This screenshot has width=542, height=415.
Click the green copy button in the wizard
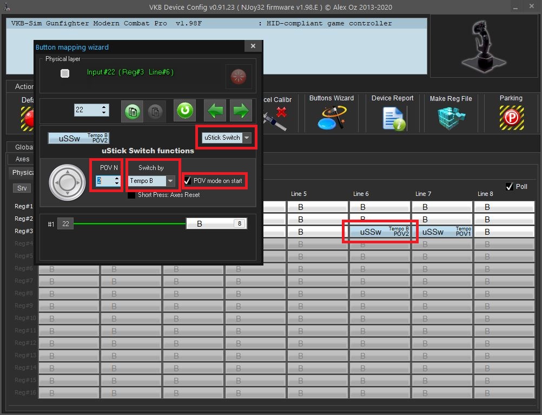[x=132, y=111]
